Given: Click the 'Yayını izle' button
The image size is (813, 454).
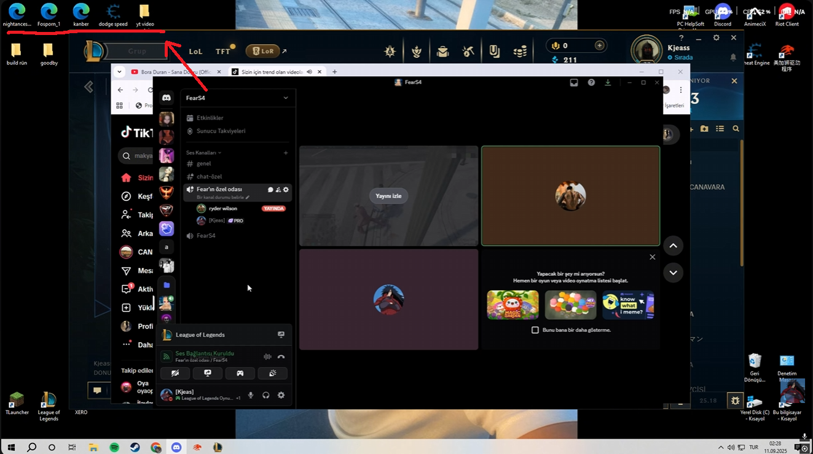Looking at the screenshot, I should (388, 196).
